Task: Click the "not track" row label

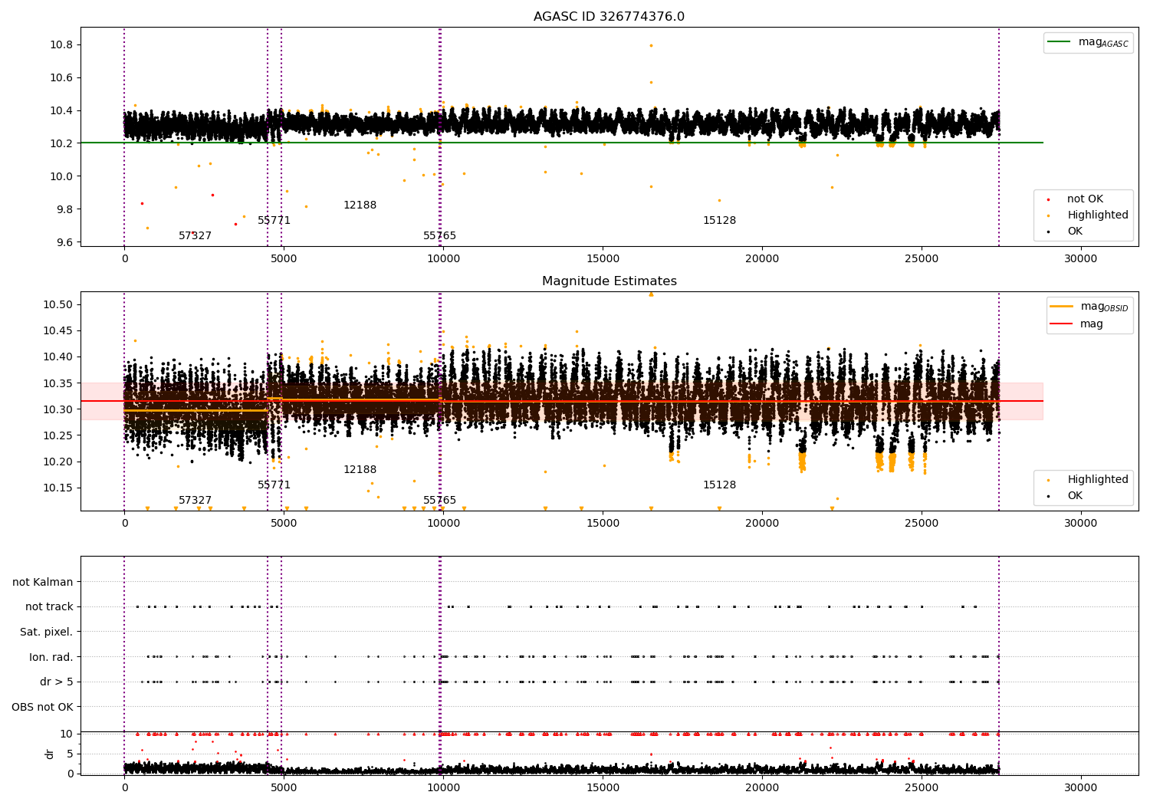Action: click(49, 606)
